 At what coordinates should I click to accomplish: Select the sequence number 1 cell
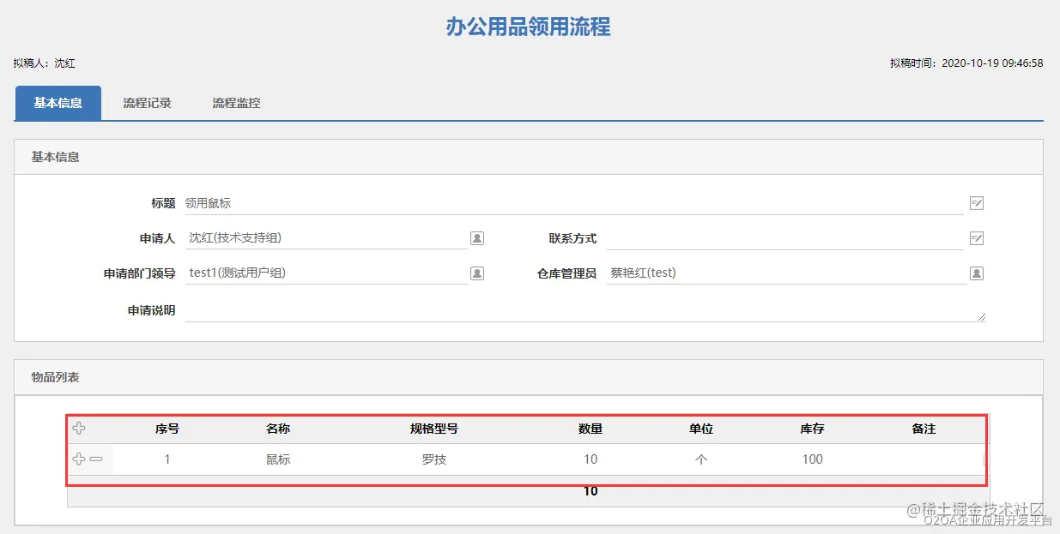167,459
